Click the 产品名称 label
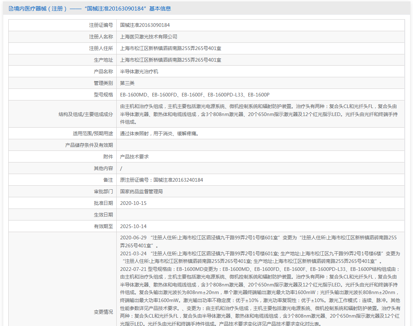413x326 pixels. click(x=103, y=71)
